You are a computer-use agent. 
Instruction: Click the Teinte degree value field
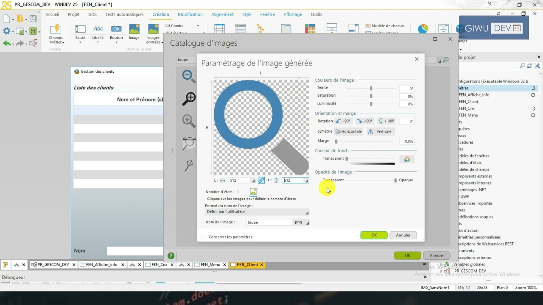coord(406,89)
